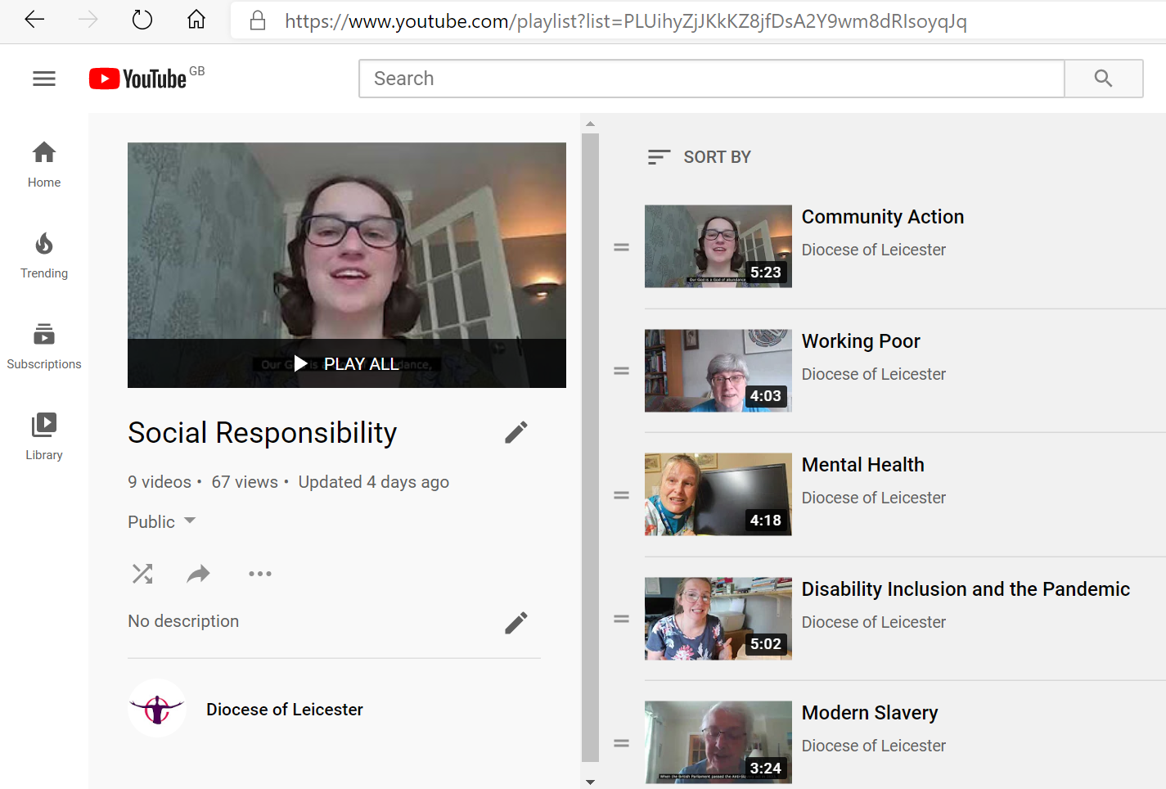Open Subscriptions in sidebar
The height and width of the screenshot is (789, 1166).
pyautogui.click(x=44, y=345)
